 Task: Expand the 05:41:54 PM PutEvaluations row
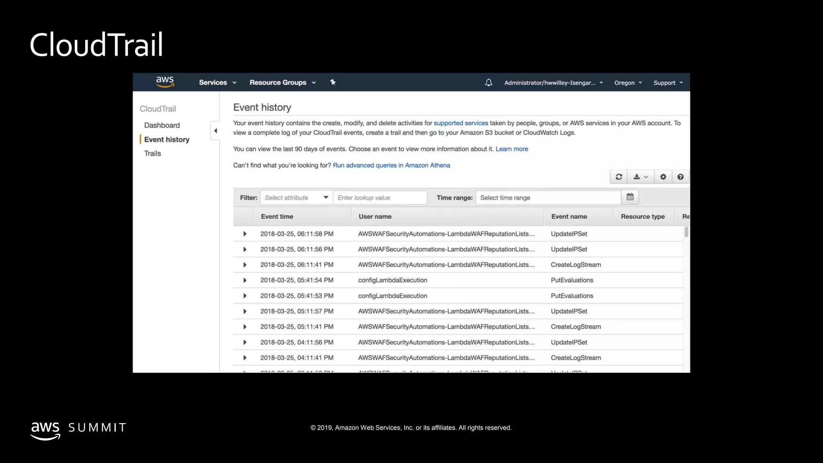(245, 280)
